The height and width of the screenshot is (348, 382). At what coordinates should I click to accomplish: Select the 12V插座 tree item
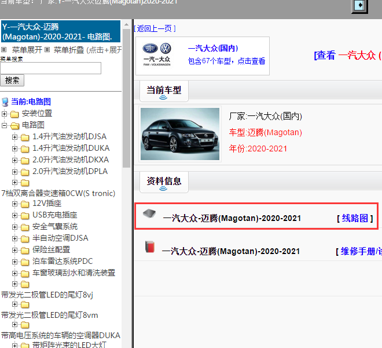pos(47,203)
